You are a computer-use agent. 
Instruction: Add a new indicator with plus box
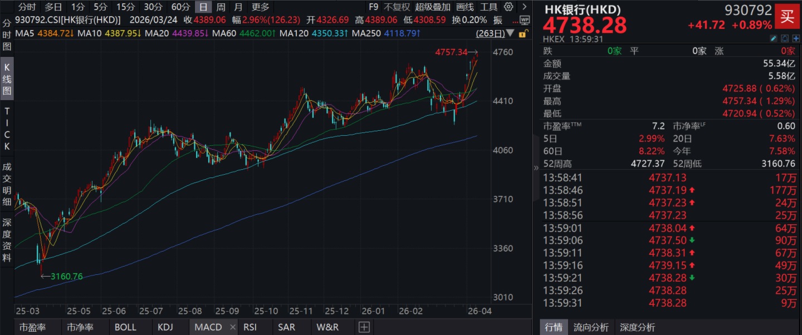click(364, 327)
